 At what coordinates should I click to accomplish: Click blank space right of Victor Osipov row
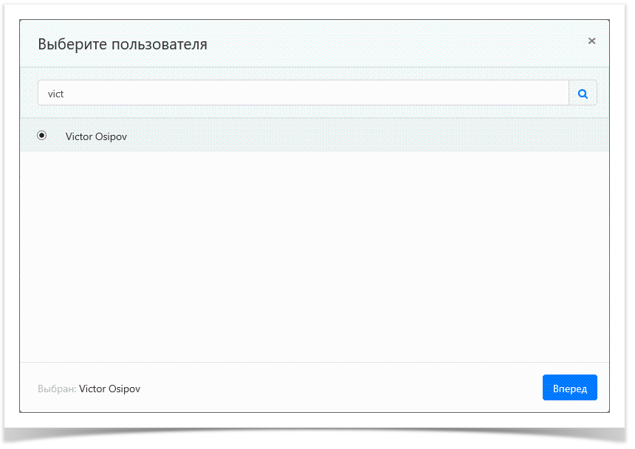pyautogui.click(x=406, y=136)
